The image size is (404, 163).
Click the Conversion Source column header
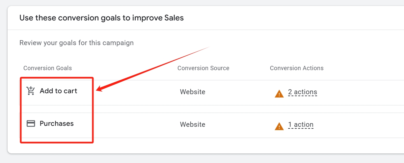[x=203, y=68]
